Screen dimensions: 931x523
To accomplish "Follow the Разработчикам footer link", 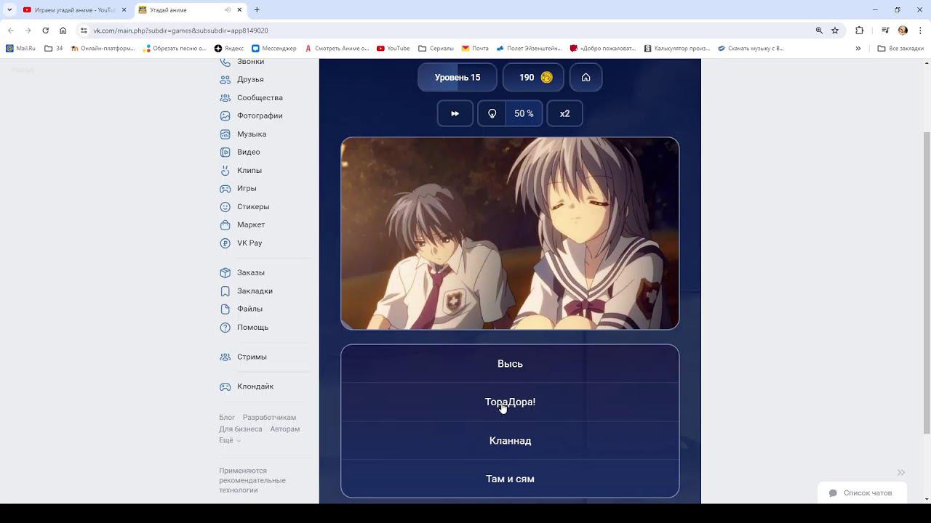I will tap(269, 418).
